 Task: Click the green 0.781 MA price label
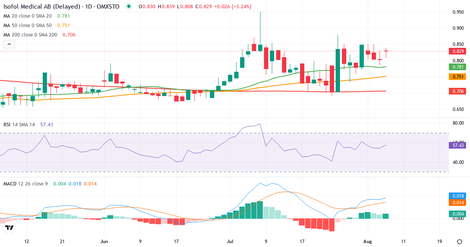click(x=458, y=67)
